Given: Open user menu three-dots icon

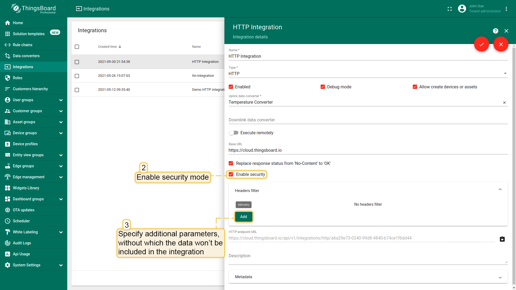Looking at the screenshot, I should (x=506, y=9).
